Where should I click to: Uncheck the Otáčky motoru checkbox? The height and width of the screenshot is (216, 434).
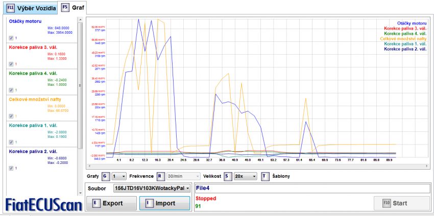click(12, 38)
